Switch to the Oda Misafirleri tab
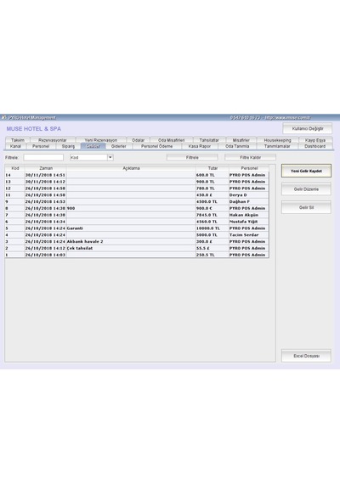 [172, 140]
